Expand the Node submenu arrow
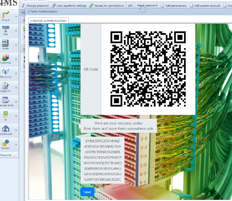The height and width of the screenshot is (201, 232). (x=16, y=45)
